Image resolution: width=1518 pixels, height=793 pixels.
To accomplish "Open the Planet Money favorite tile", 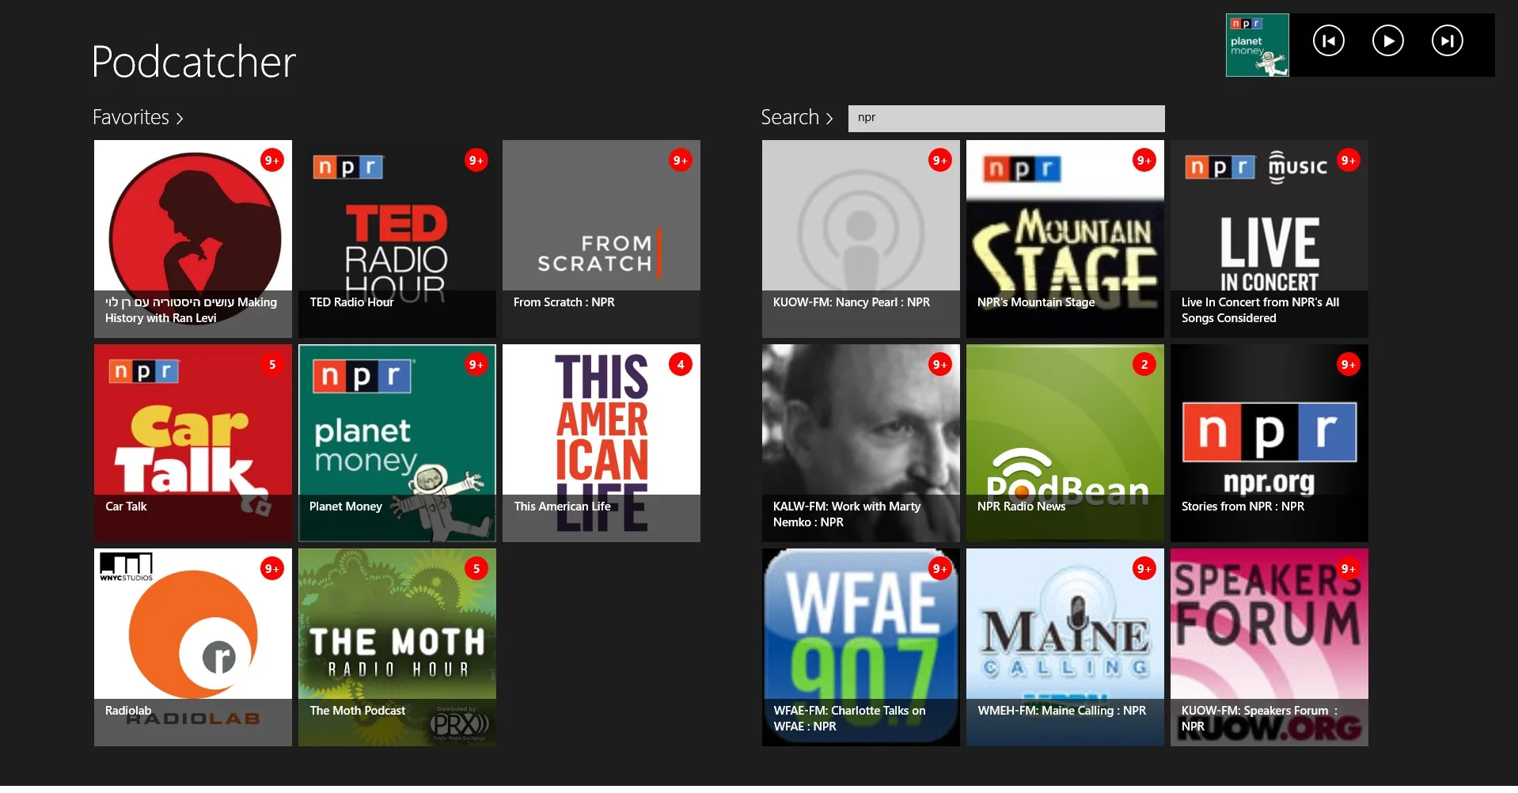I will click(x=397, y=443).
